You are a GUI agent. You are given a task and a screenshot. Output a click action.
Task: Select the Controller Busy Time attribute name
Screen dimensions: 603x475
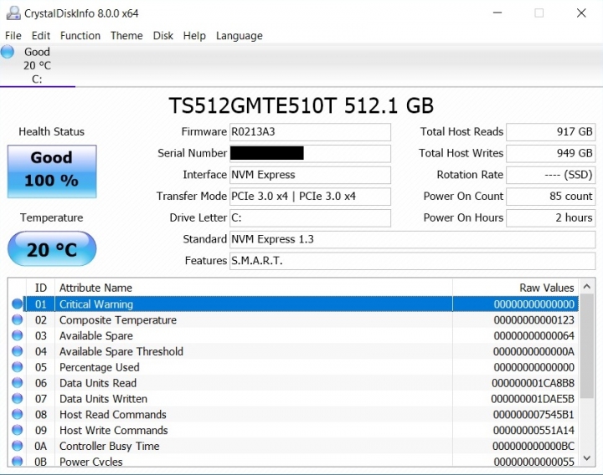point(109,446)
